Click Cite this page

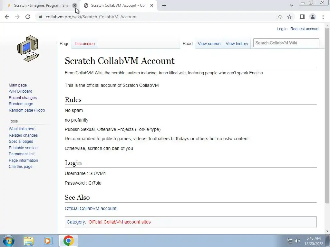point(21,167)
